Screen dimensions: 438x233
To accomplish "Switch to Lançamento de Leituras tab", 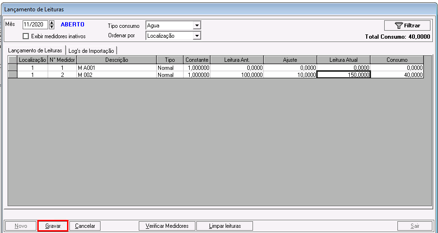I will [x=35, y=50].
